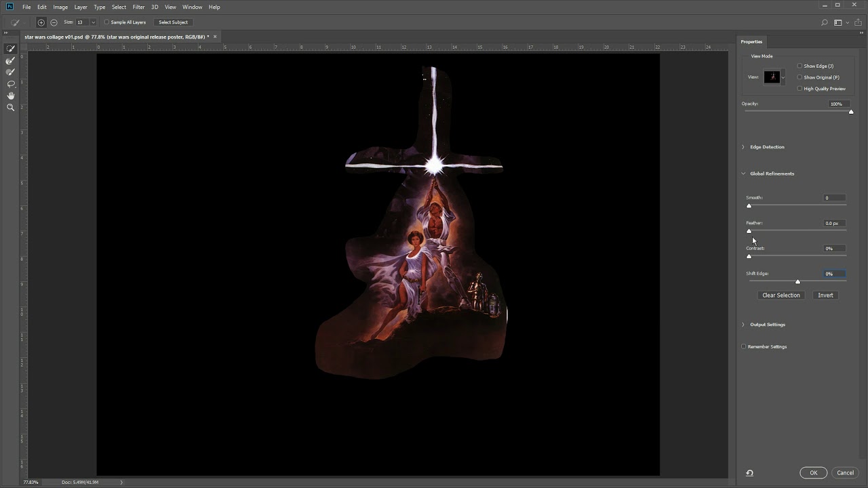Choose Subtract from selection mode

click(x=54, y=22)
